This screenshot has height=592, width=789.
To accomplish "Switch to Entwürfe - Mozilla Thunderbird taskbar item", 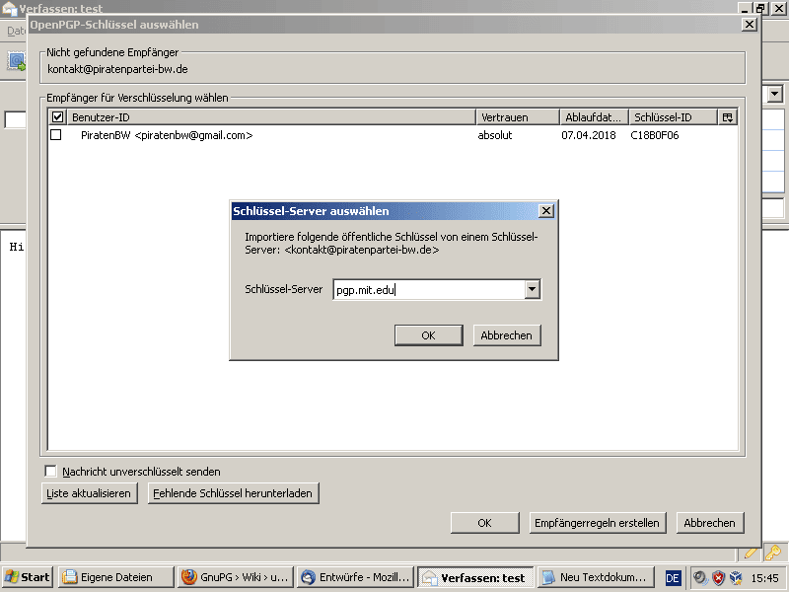I will coord(355,577).
